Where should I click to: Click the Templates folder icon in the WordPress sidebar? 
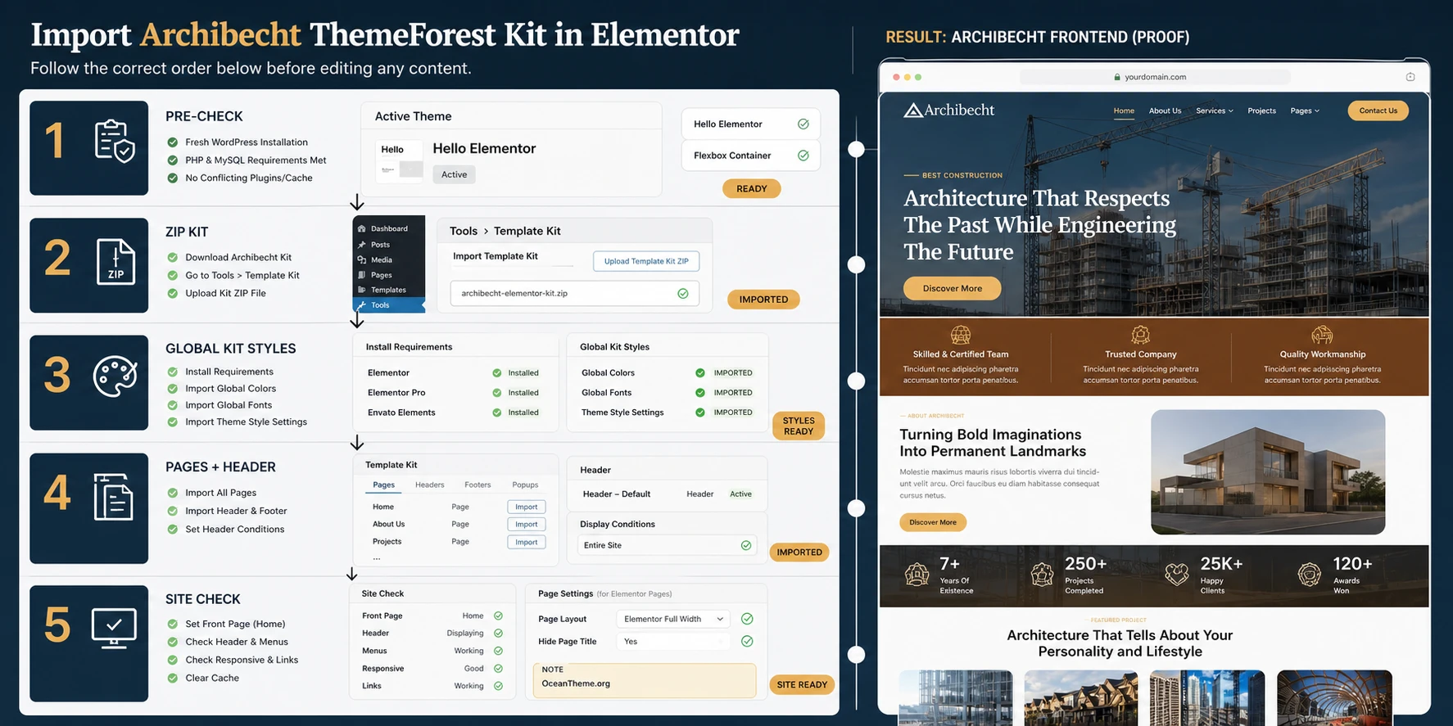click(361, 290)
